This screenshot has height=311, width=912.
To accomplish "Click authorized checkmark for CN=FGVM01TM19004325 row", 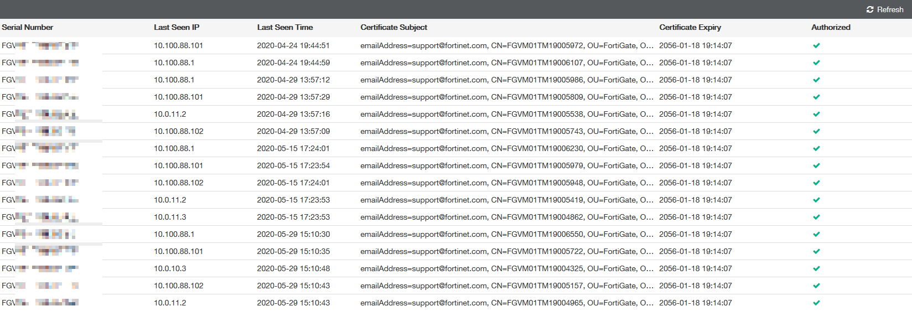I will pos(816,268).
